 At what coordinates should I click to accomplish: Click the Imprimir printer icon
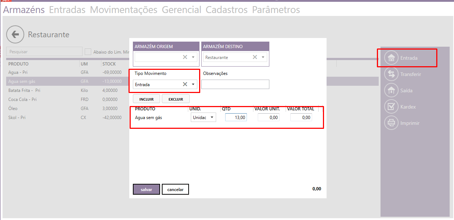point(391,123)
